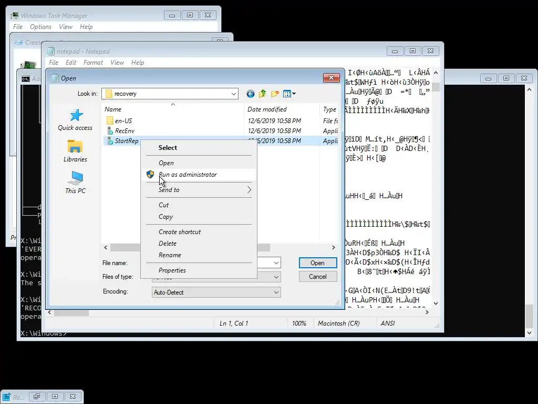Expand the Look in recovery dropdown
The image size is (538, 404).
click(234, 94)
